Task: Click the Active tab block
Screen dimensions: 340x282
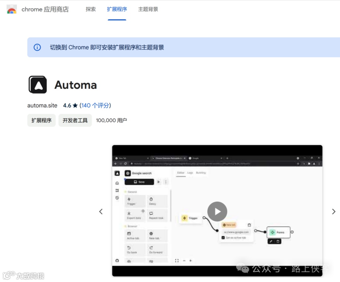Action: click(135, 236)
